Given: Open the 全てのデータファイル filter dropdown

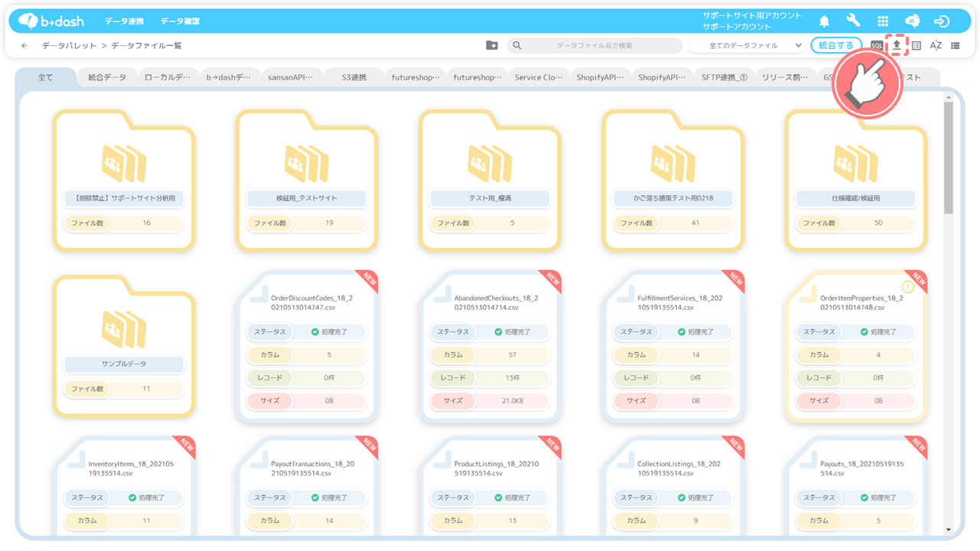Looking at the screenshot, I should [x=746, y=46].
